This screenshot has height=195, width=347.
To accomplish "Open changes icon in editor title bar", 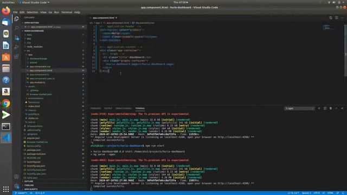I will [331, 18].
